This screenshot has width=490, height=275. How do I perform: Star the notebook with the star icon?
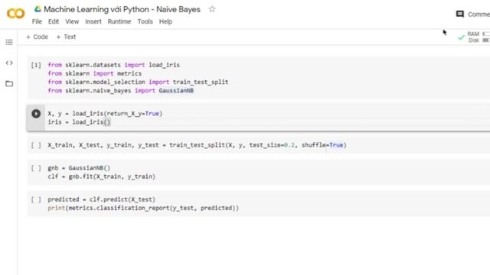tap(212, 9)
